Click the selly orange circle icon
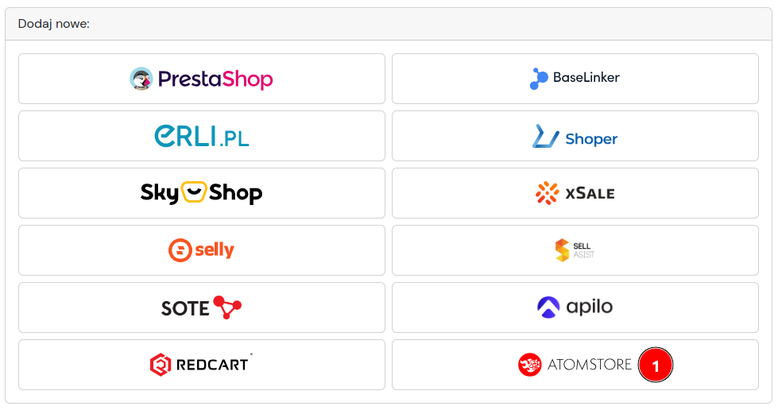This screenshot has width=778, height=410. [x=180, y=250]
